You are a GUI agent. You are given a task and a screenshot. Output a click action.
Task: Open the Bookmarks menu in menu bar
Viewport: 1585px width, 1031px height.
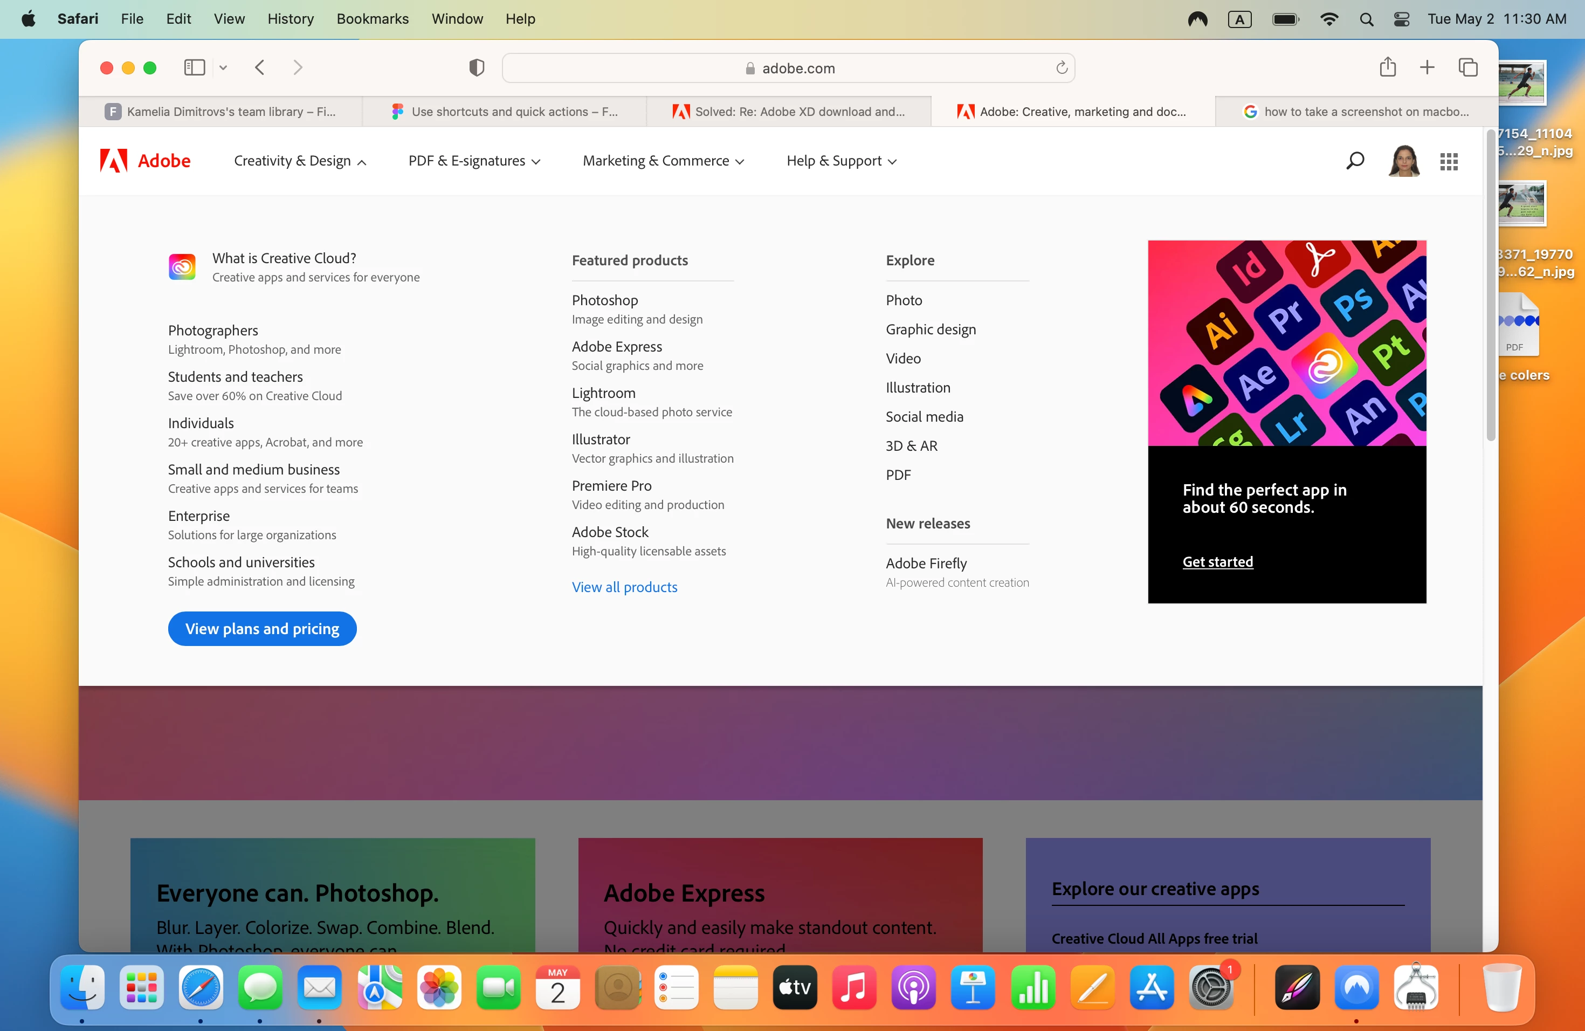(x=373, y=19)
